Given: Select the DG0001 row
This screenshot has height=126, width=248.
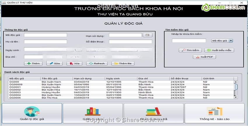Looking at the screenshot, I should [x=121, y=87].
